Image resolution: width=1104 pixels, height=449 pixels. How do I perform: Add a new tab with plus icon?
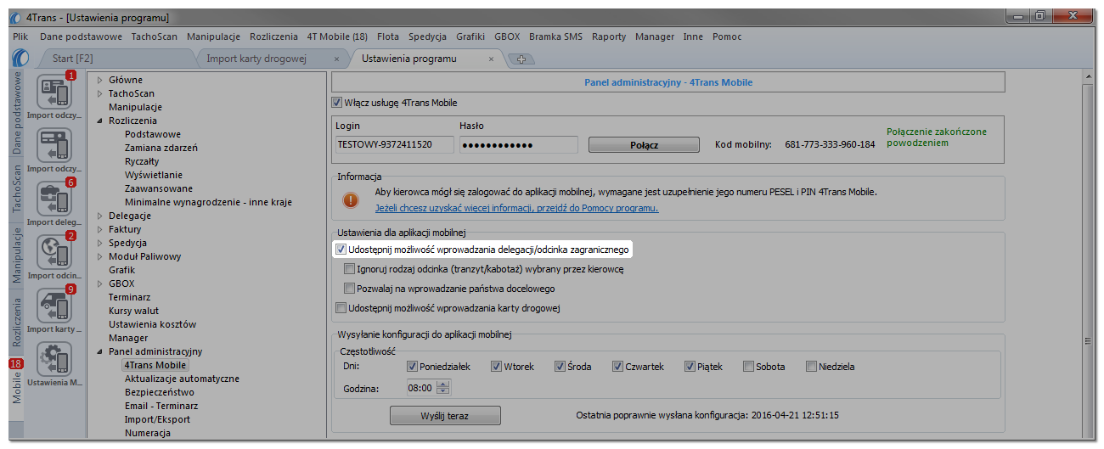[x=521, y=59]
